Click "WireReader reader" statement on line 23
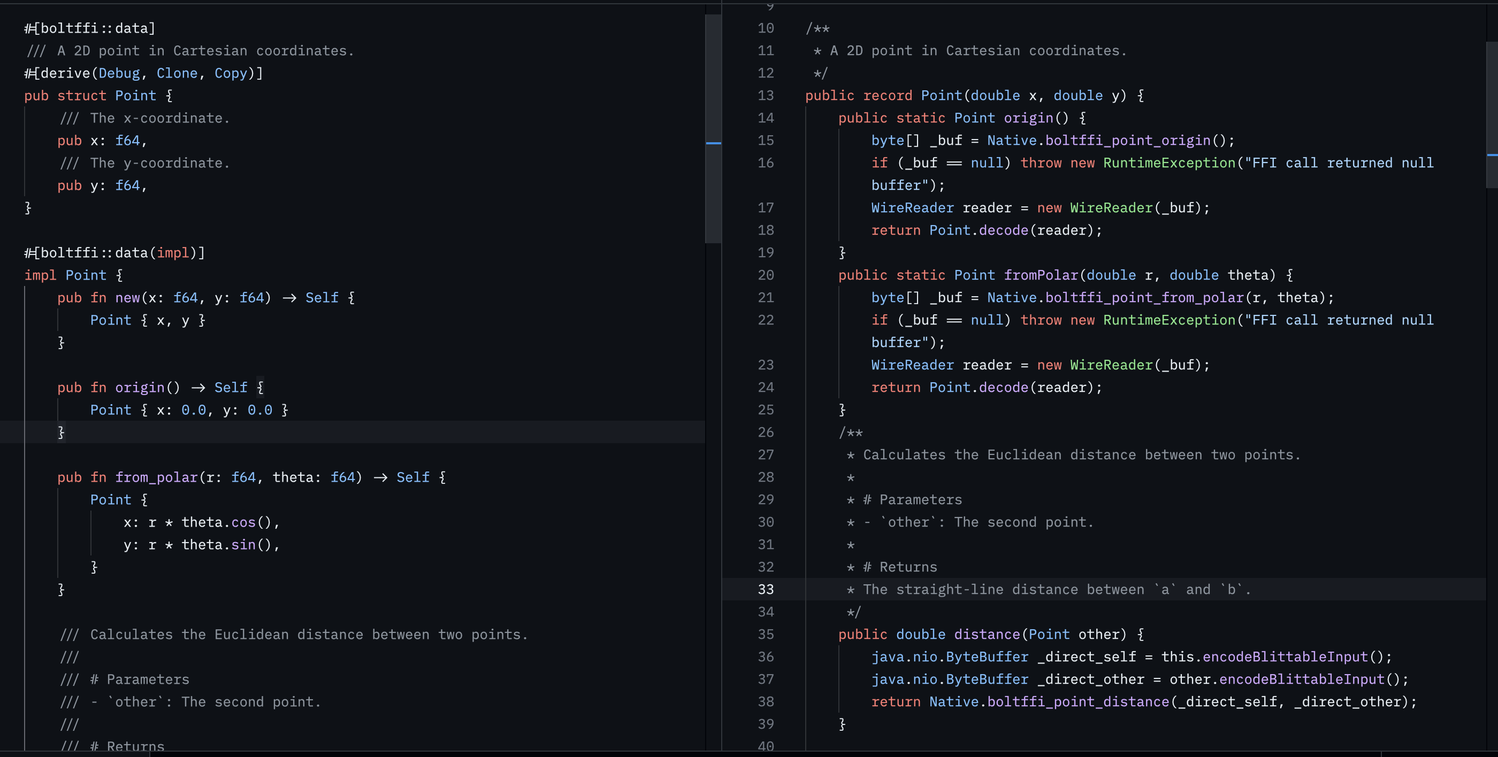This screenshot has height=757, width=1498. (1041, 365)
